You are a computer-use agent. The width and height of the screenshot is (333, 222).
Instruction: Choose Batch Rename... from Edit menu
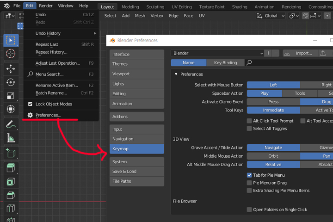pyautogui.click(x=61, y=93)
